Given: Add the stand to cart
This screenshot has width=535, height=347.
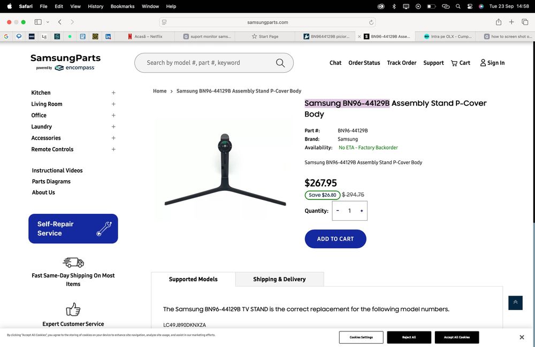Looking at the screenshot, I should click(335, 239).
